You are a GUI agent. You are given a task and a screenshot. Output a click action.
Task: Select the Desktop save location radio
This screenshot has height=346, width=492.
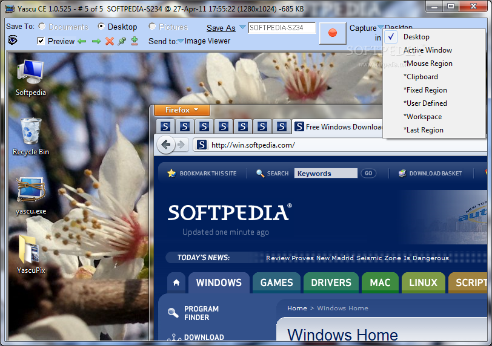coord(101,26)
